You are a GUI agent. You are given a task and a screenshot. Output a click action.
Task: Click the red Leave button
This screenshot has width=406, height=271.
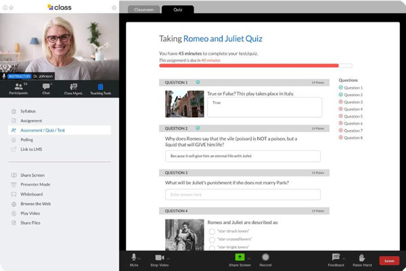click(388, 260)
